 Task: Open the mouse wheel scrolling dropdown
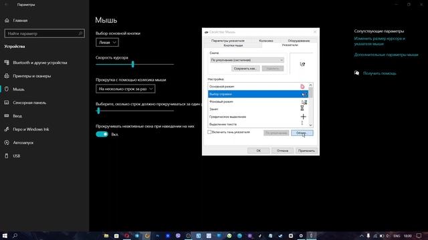coord(126,89)
